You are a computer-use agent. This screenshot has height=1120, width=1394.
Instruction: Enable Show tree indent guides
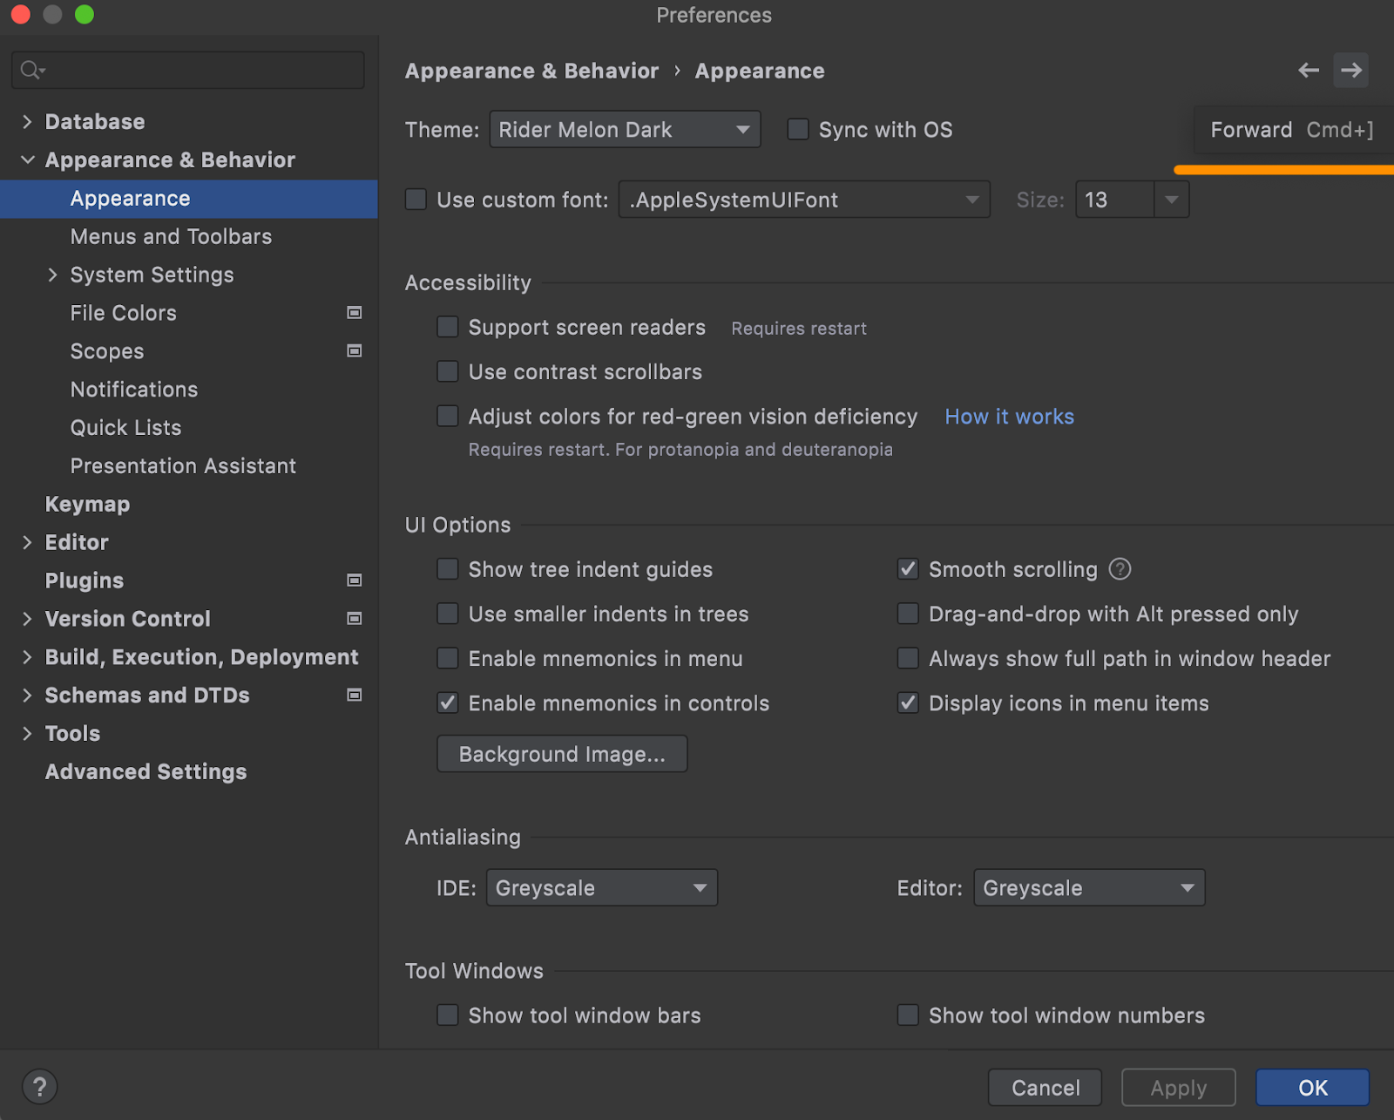click(x=448, y=569)
